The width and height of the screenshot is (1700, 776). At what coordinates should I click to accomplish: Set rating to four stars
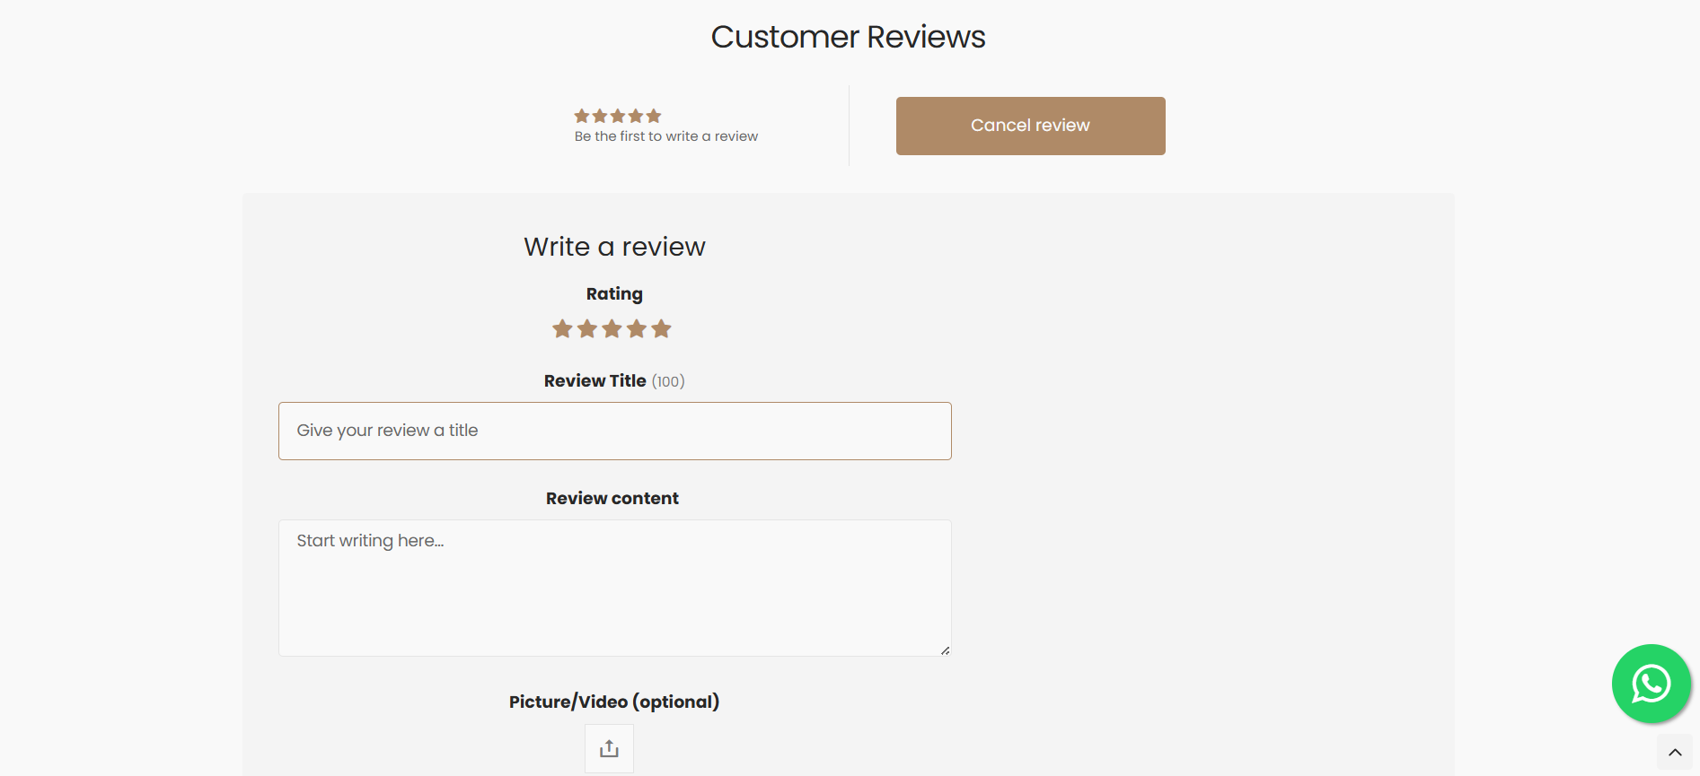click(x=637, y=329)
